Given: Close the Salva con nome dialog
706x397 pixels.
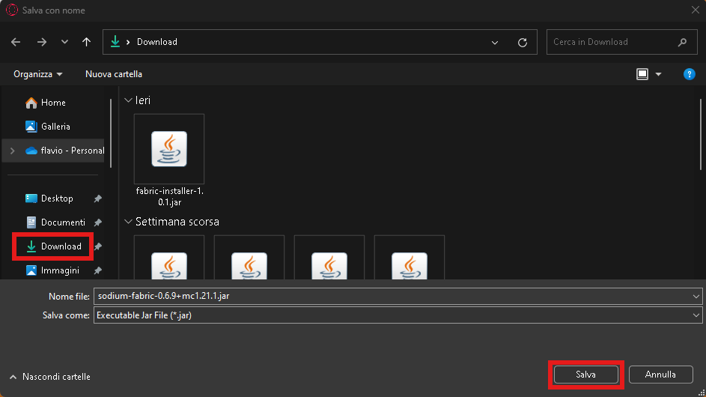Looking at the screenshot, I should click(x=696, y=10).
